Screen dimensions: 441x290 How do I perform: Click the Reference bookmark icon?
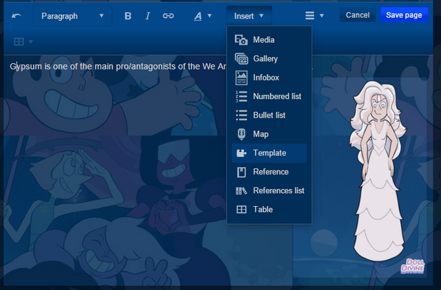tap(241, 172)
